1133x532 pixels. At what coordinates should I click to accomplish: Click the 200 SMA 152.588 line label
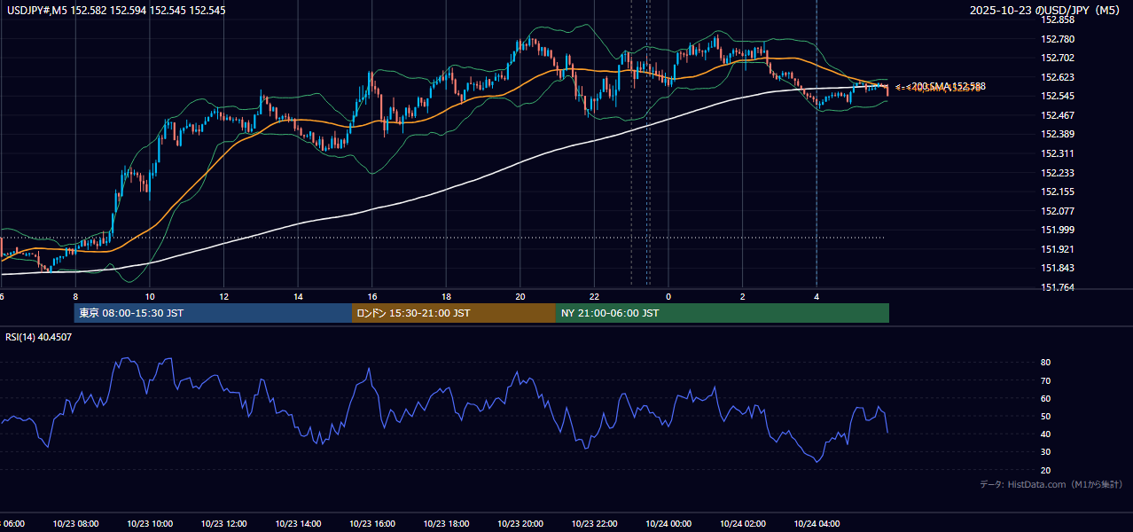[x=948, y=86]
